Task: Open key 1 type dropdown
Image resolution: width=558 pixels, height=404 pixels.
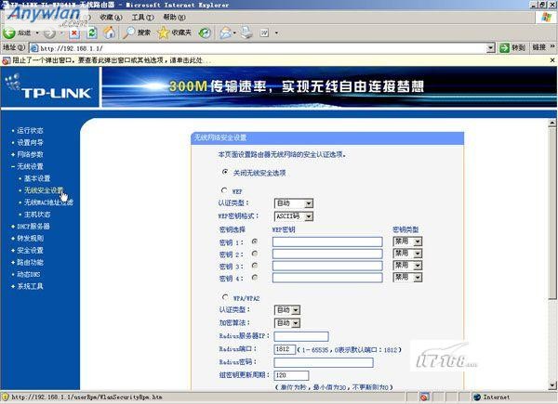Action: pos(407,241)
